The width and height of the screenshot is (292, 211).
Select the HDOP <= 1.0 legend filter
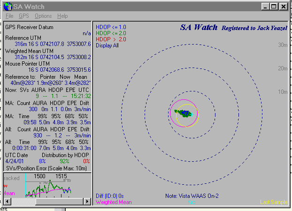coord(111,27)
